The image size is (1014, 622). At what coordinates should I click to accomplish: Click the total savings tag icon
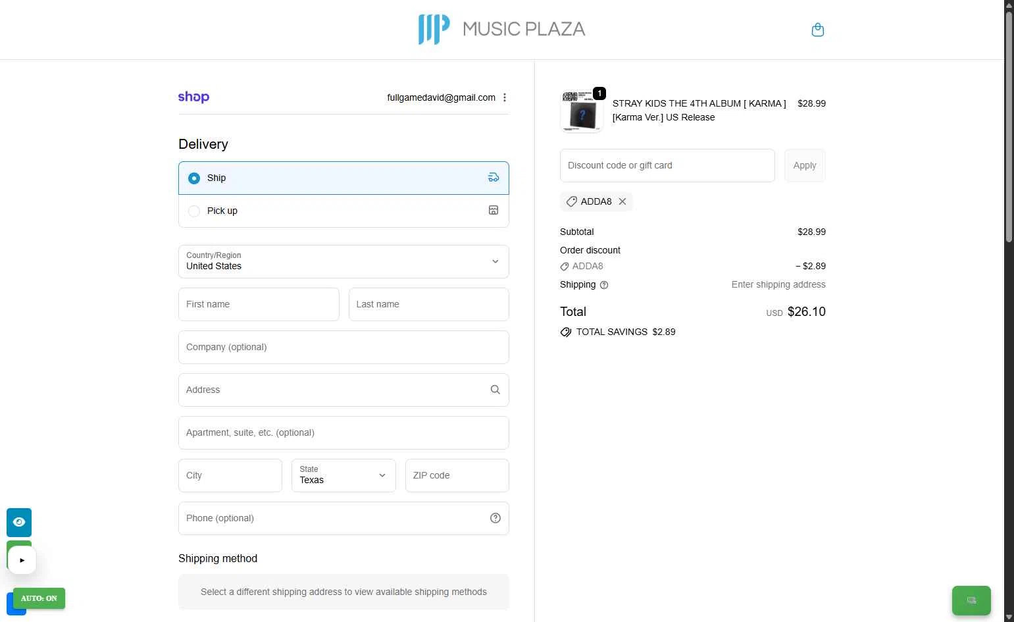point(566,332)
